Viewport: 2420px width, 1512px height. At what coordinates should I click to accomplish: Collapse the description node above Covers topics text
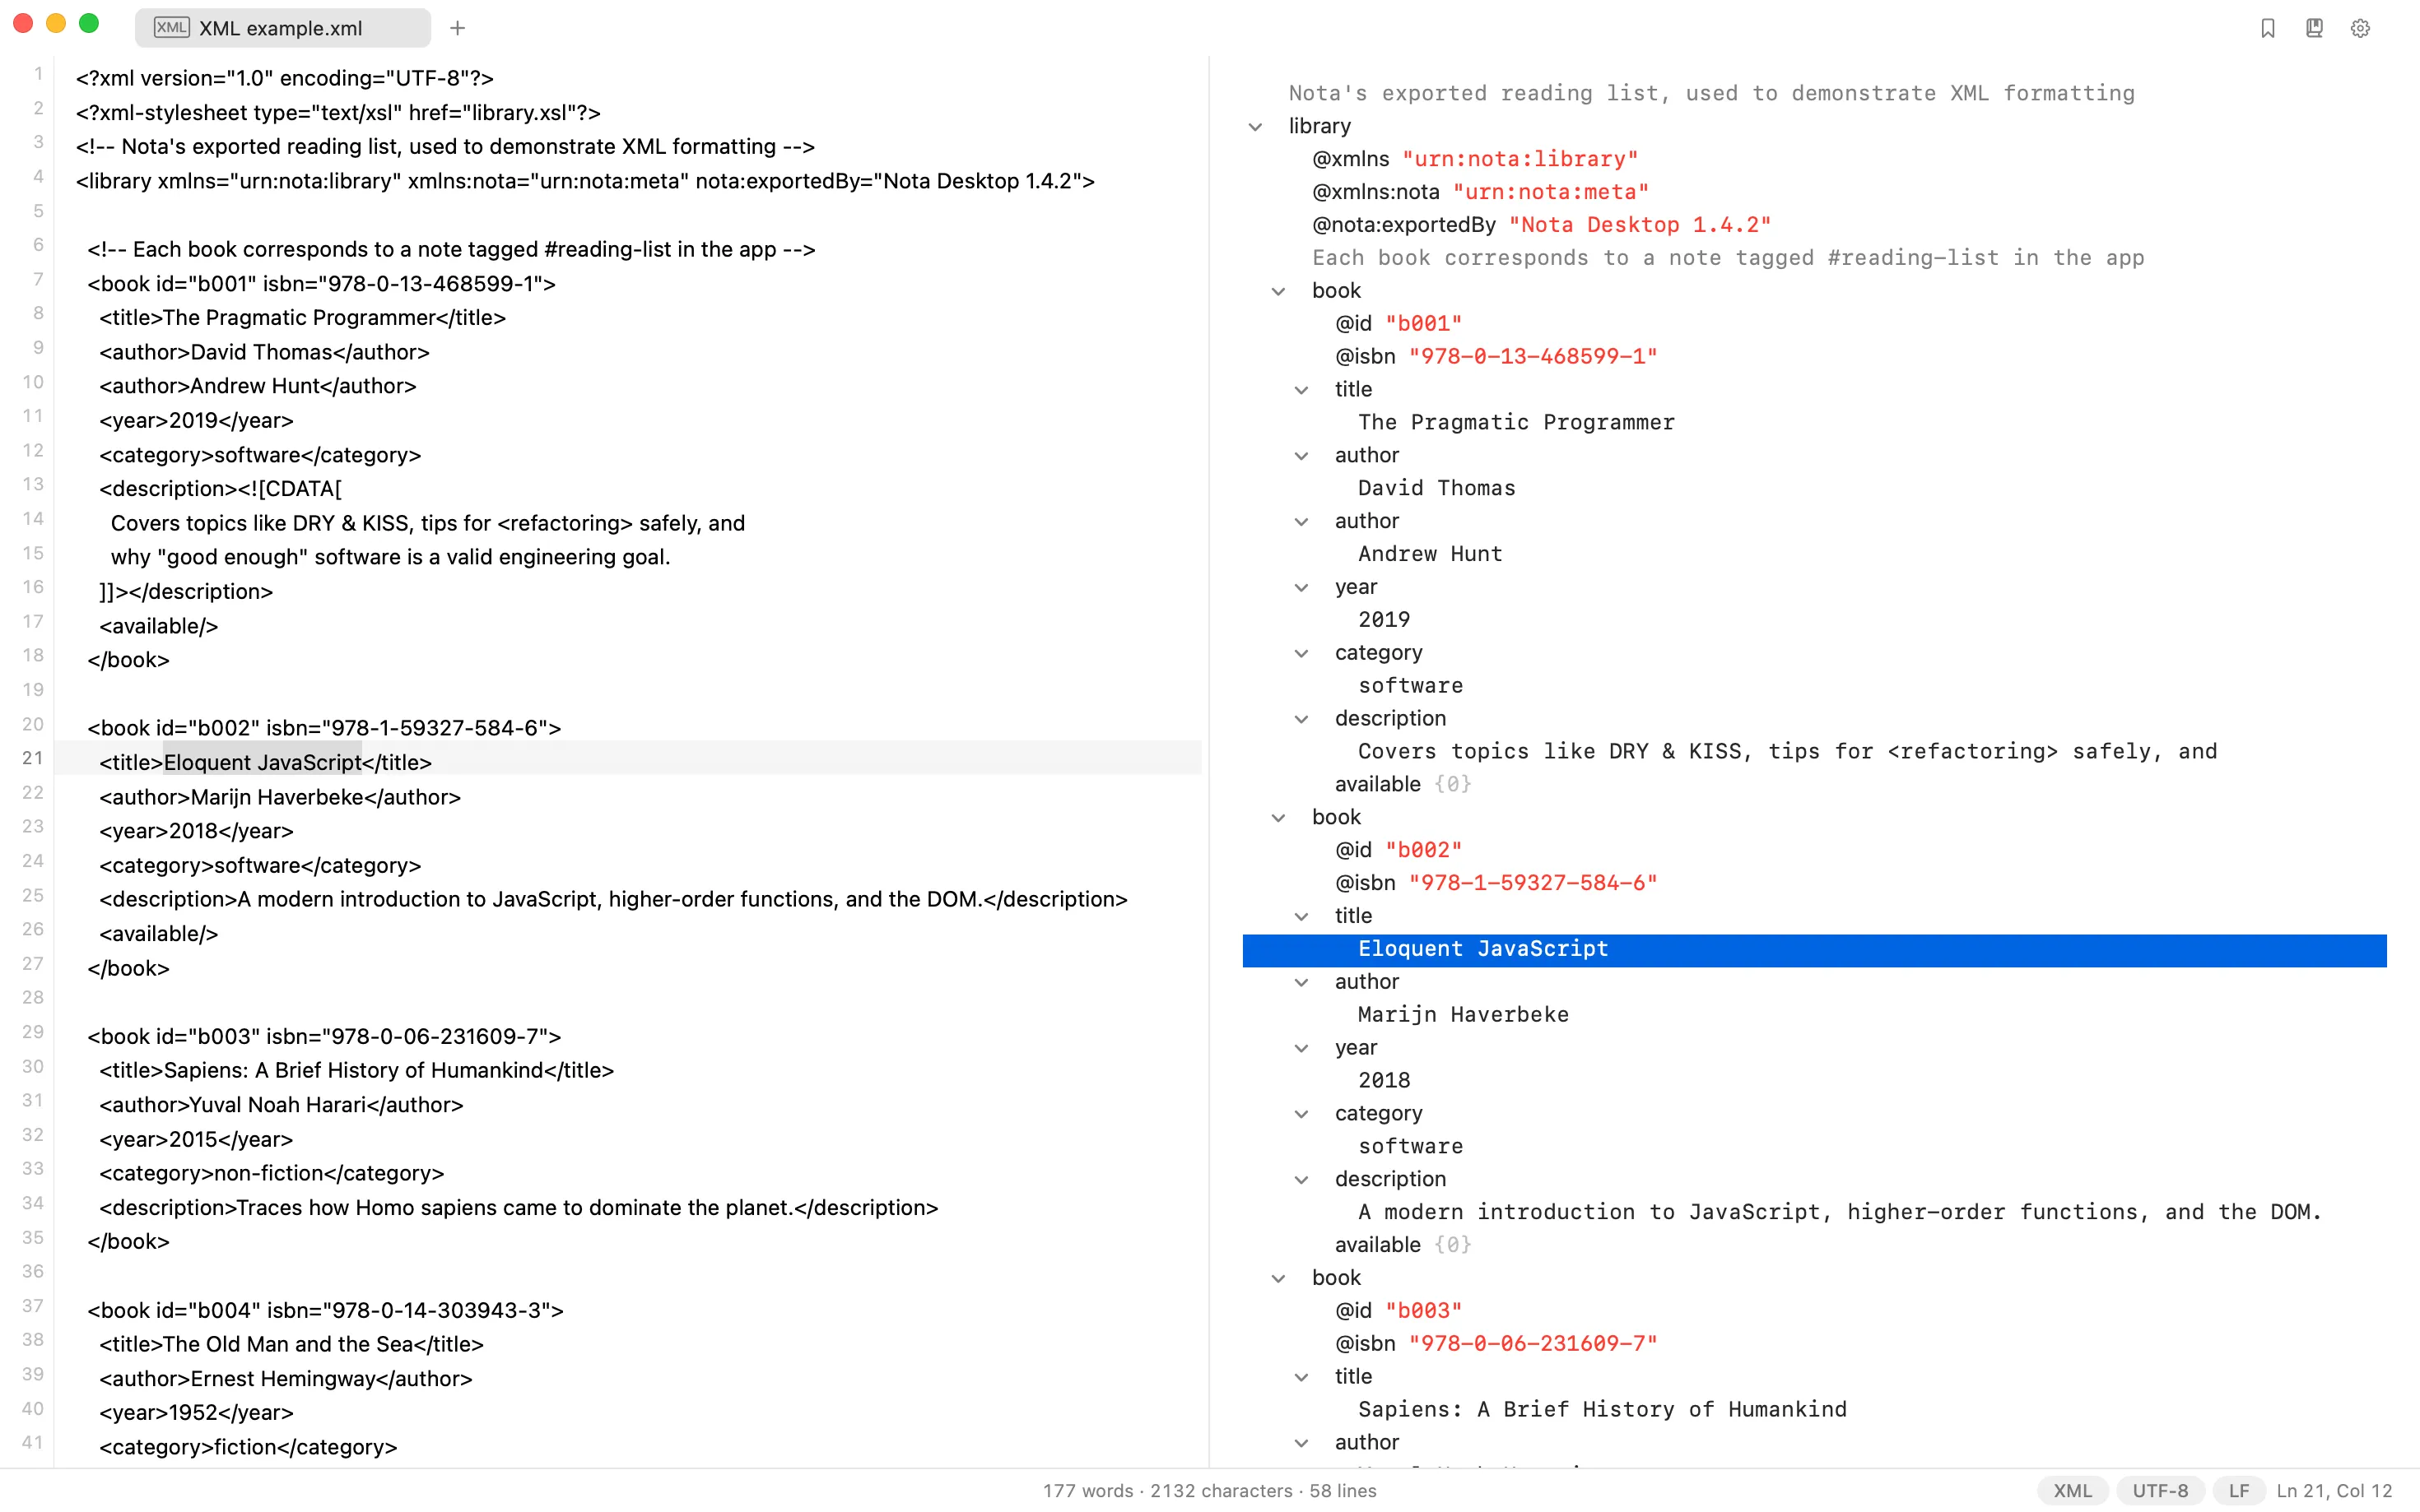click(x=1301, y=719)
